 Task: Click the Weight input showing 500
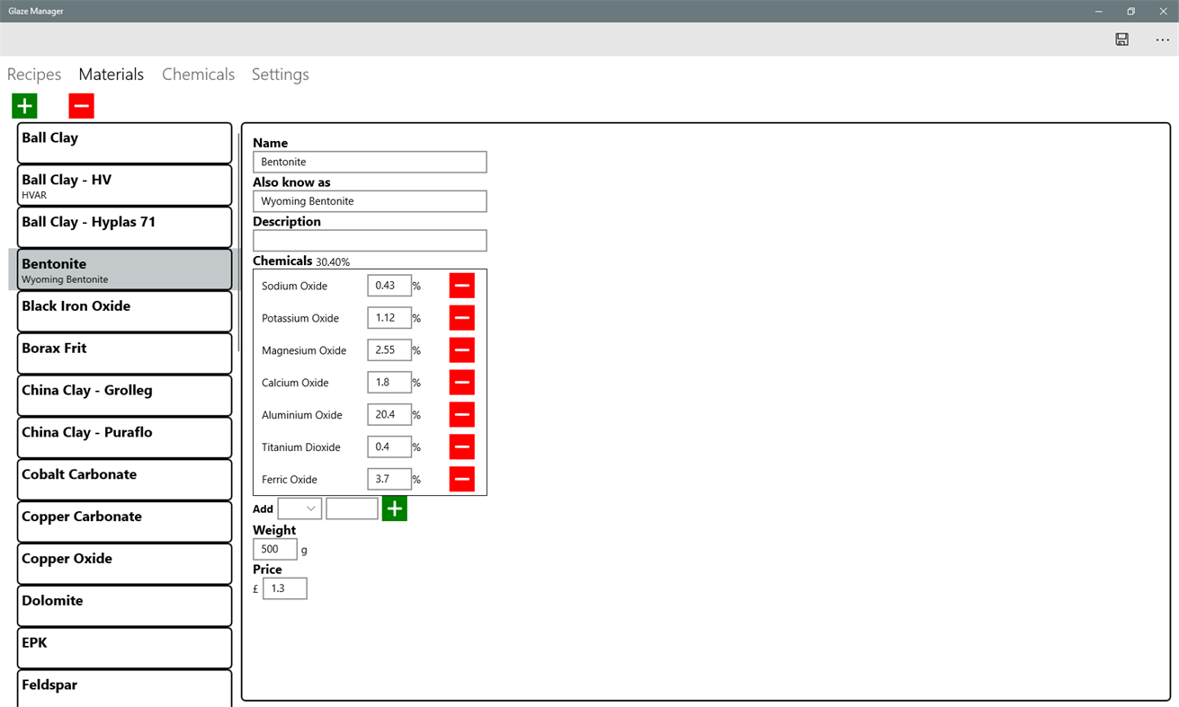tap(275, 548)
